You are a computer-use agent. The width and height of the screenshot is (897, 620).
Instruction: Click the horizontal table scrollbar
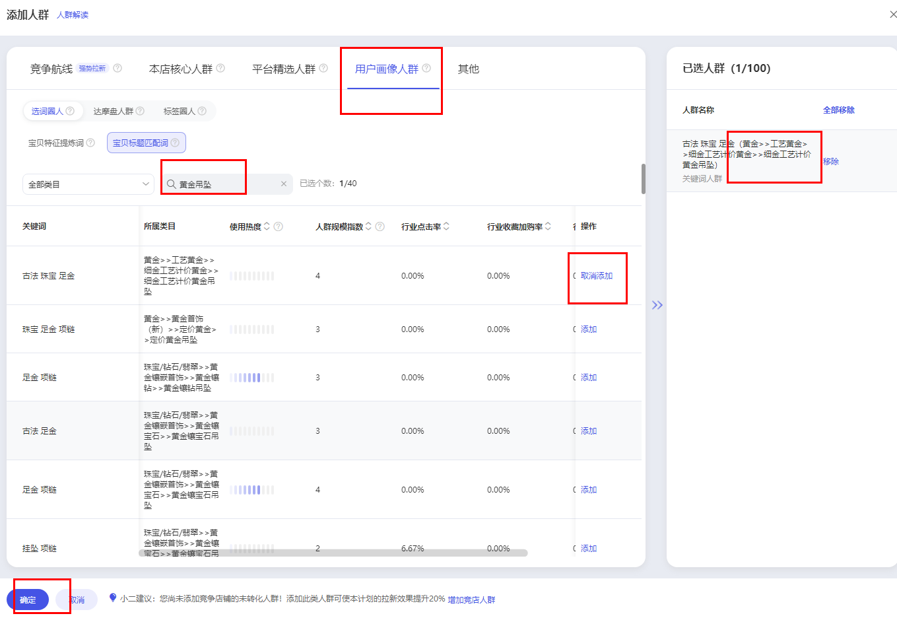tap(333, 553)
